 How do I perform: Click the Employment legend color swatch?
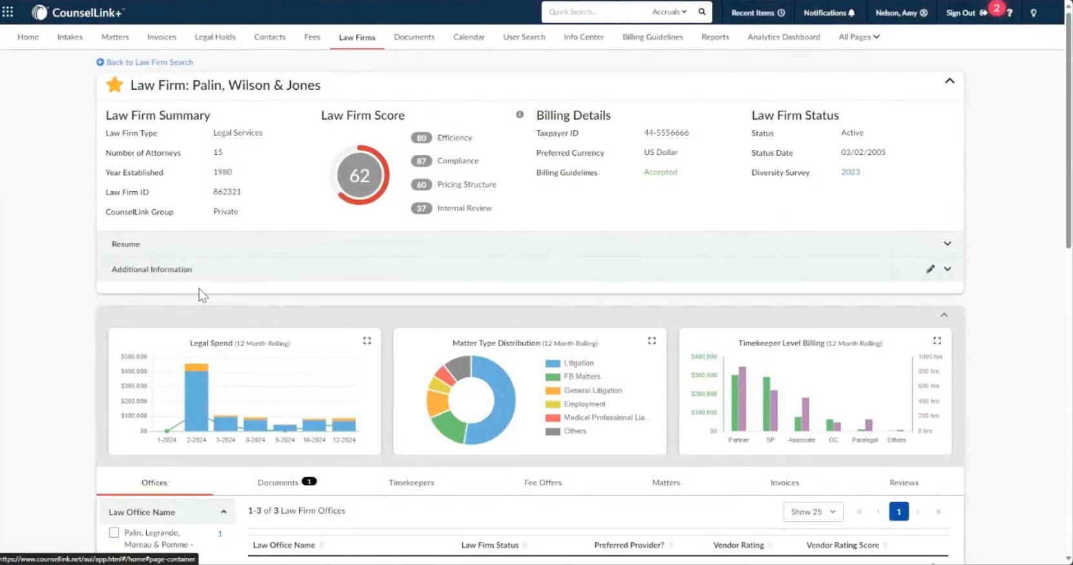coord(553,404)
